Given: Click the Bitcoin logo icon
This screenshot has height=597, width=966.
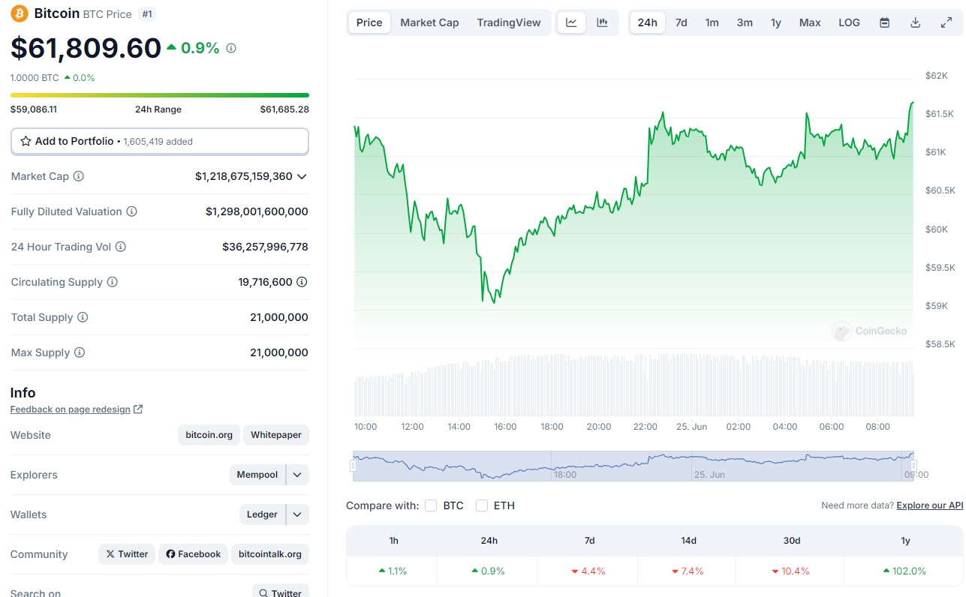Looking at the screenshot, I should (x=20, y=13).
